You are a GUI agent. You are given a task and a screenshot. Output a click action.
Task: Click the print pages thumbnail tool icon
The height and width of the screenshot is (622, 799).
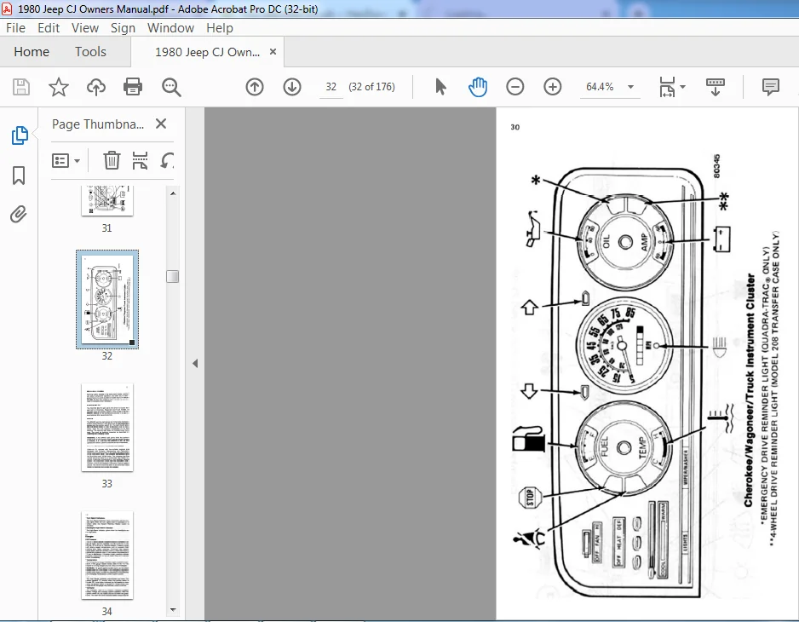[x=140, y=160]
